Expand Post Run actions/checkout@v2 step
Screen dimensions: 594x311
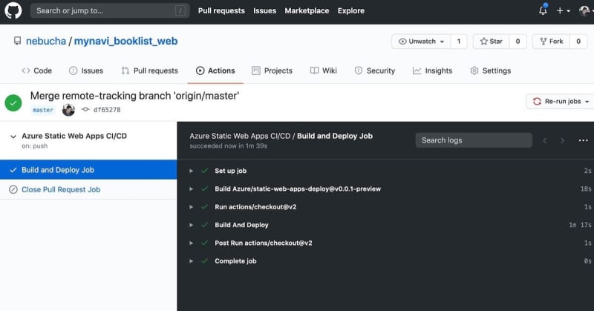[x=192, y=243]
